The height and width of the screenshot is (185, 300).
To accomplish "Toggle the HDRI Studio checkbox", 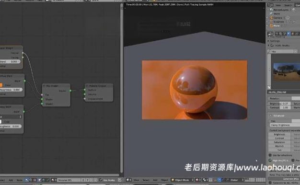I will 272,46.
